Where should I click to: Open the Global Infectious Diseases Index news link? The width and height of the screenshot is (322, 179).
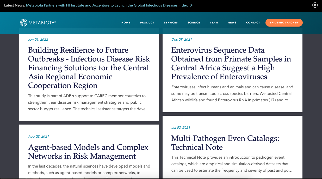click(x=107, y=5)
